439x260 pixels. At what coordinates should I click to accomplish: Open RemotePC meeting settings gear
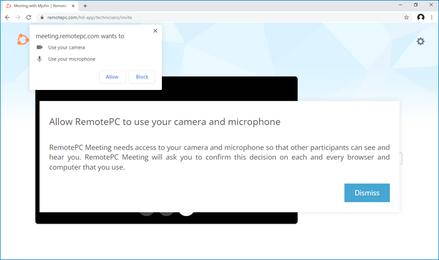tap(420, 42)
